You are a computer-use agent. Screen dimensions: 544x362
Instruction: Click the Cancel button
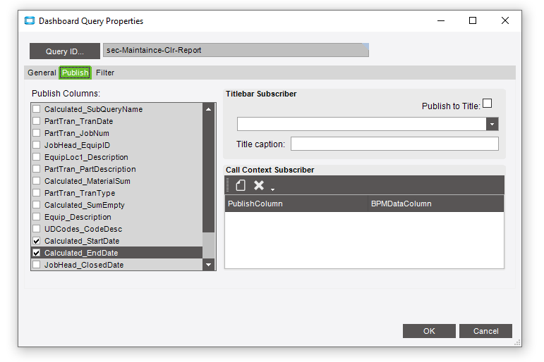[x=485, y=331]
